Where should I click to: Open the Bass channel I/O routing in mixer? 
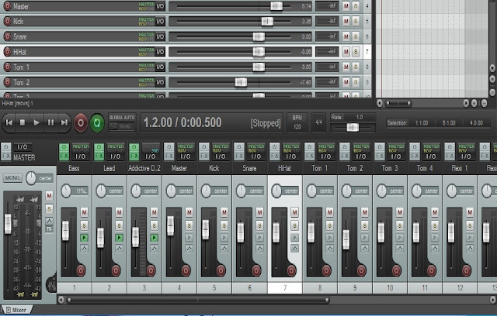click(81, 156)
